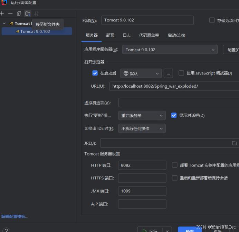Remove the selected configuration
The width and height of the screenshot is (239, 232).
click(x=10, y=14)
